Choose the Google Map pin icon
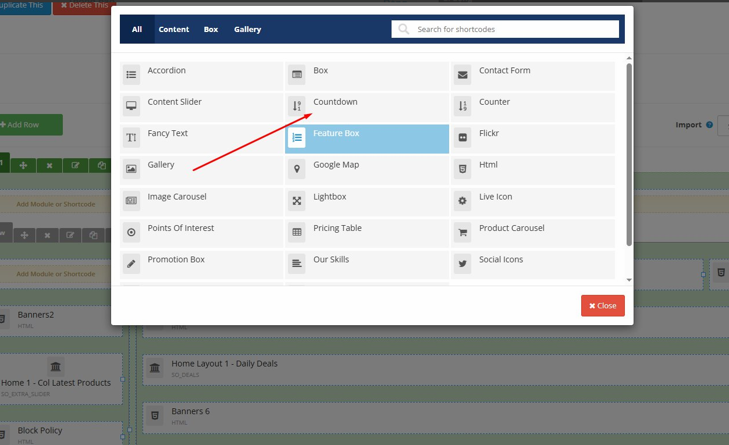The height and width of the screenshot is (445, 729). (297, 169)
